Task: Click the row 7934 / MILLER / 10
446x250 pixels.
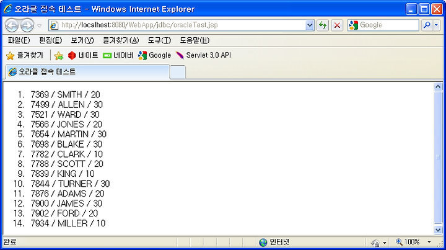Action: 68,223
